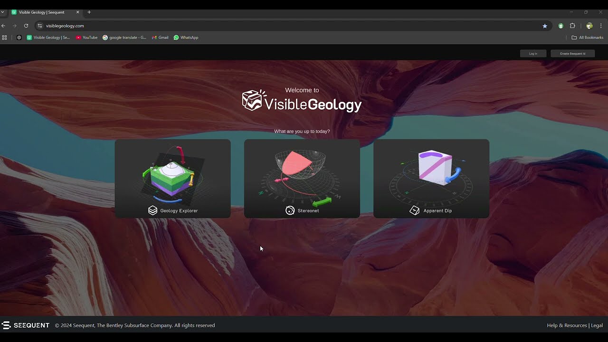Open the google translate bookmark
Image resolution: width=608 pixels, height=342 pixels.
pyautogui.click(x=124, y=38)
